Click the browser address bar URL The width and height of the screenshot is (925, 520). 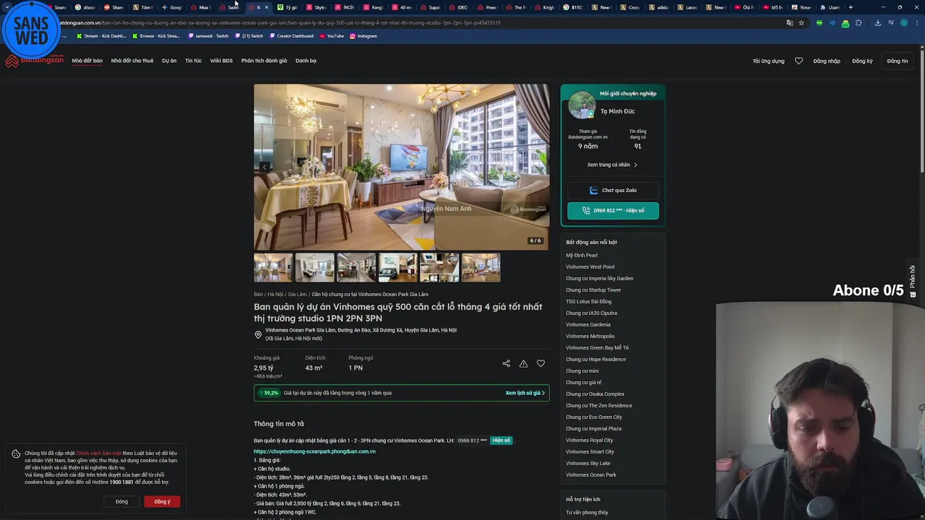[x=282, y=22]
